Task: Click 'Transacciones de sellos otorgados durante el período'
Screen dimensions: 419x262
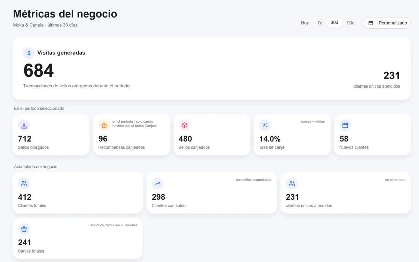Action: 76,86
